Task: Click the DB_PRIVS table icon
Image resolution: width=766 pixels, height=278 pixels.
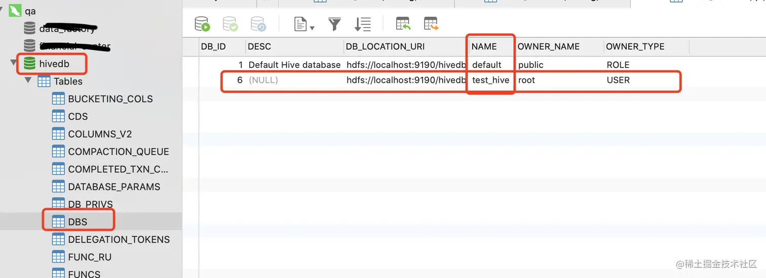Action: pos(59,204)
